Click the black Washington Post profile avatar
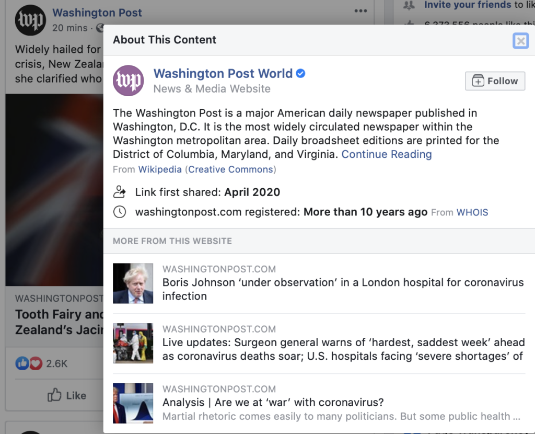 tap(30, 20)
